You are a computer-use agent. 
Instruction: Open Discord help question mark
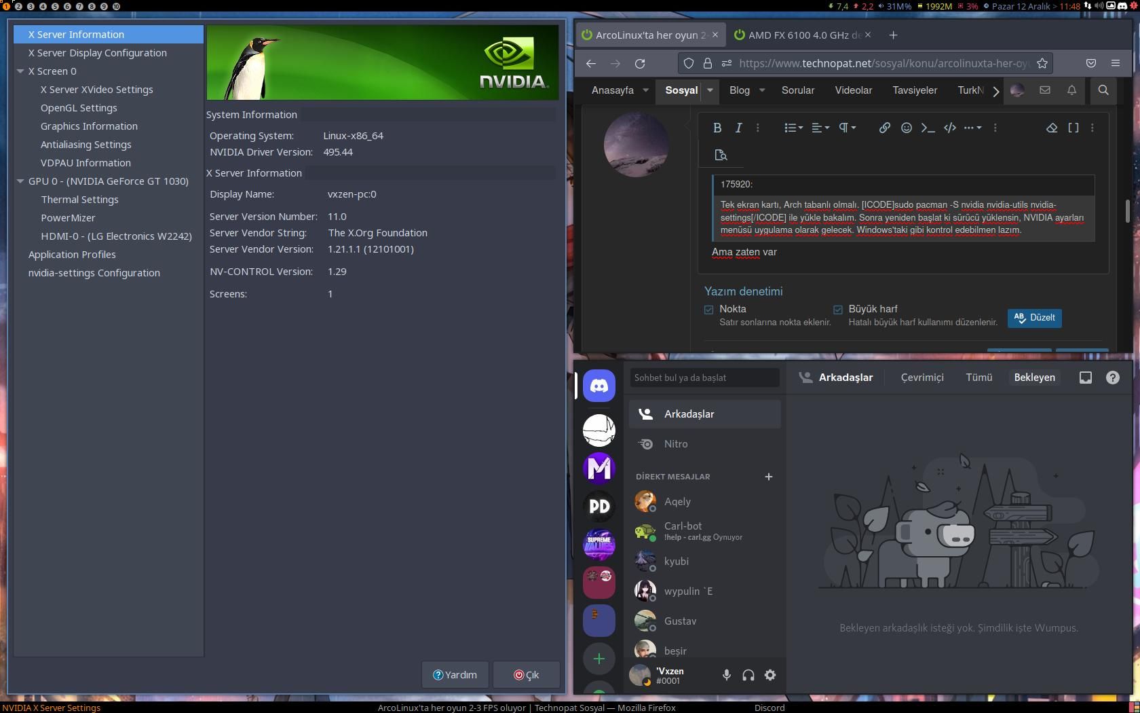tap(1113, 378)
